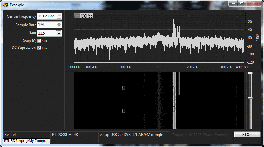The width and height of the screenshot is (264, 147).
Task: Maximize the Example window
Action: [x=242, y=3]
